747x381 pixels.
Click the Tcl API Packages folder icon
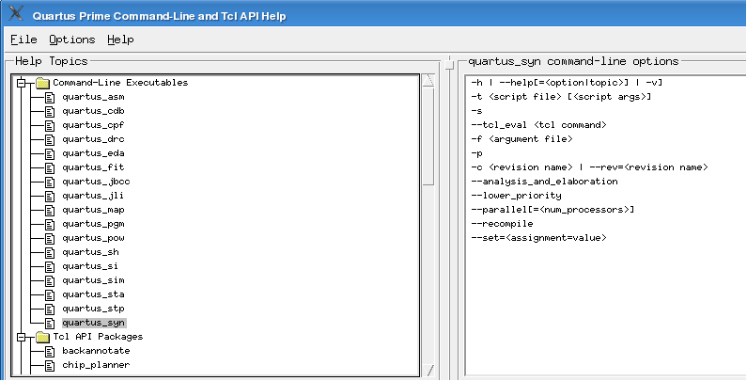click(x=42, y=337)
